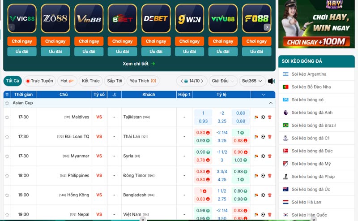This screenshot has height=221, width=358.
Task: Open the Giải Đấu dropdown
Action: coord(223,81)
